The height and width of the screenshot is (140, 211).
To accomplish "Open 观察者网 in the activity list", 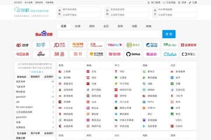I will tap(21, 82).
